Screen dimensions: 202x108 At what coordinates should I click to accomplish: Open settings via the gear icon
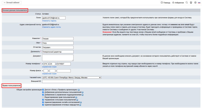point(195,3)
